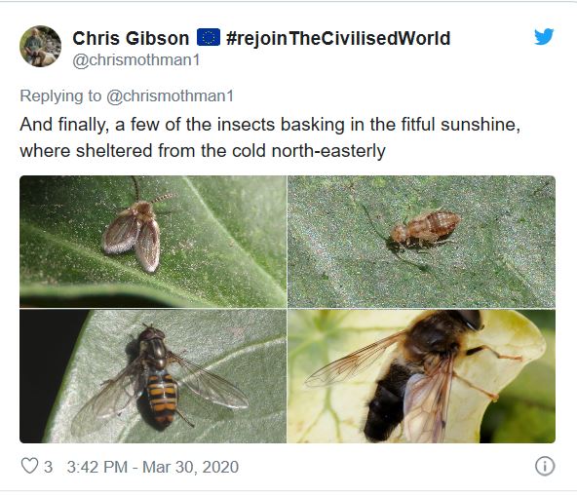Click the @chrismothman1 mention after Replying to

[170, 96]
